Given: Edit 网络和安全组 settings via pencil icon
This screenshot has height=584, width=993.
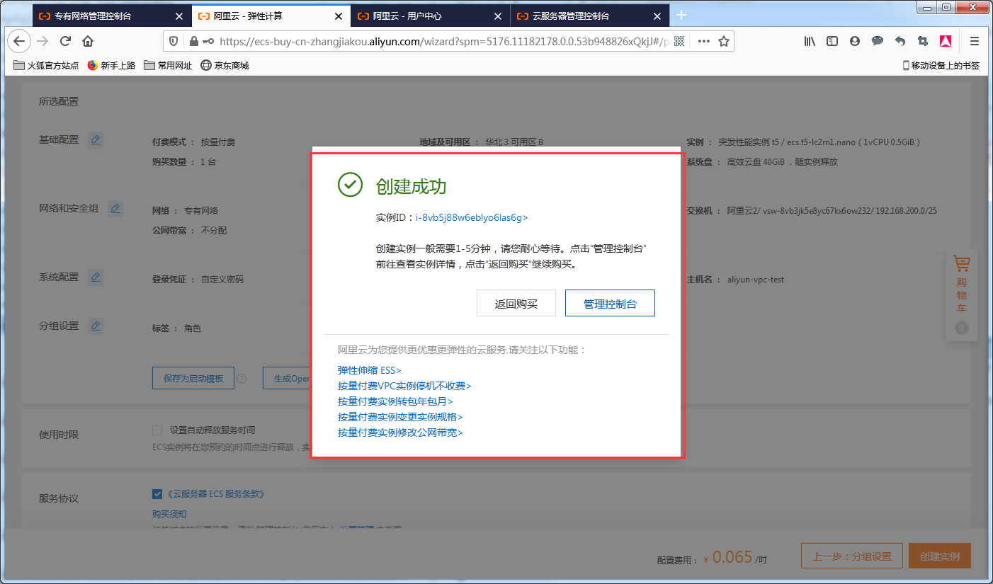Looking at the screenshot, I should pos(115,208).
